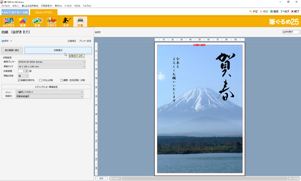Open 設定 (Settings) with gear icon
Screen dimensions: 301x181
(274, 12)
